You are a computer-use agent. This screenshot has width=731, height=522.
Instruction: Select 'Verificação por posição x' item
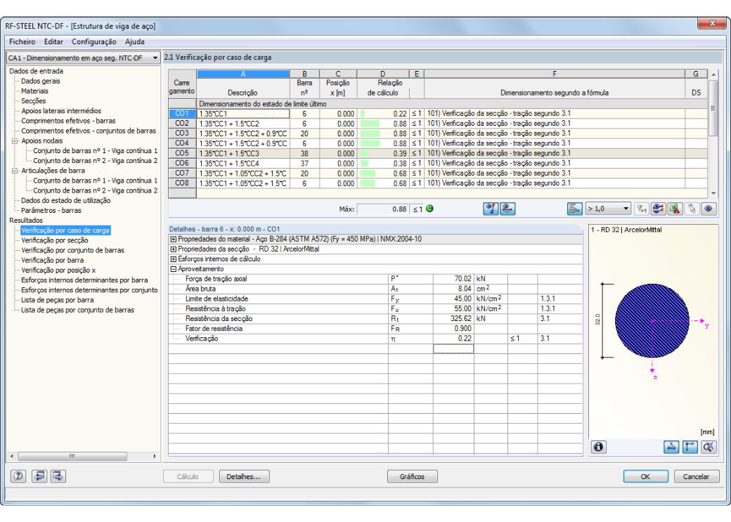pos(58,270)
